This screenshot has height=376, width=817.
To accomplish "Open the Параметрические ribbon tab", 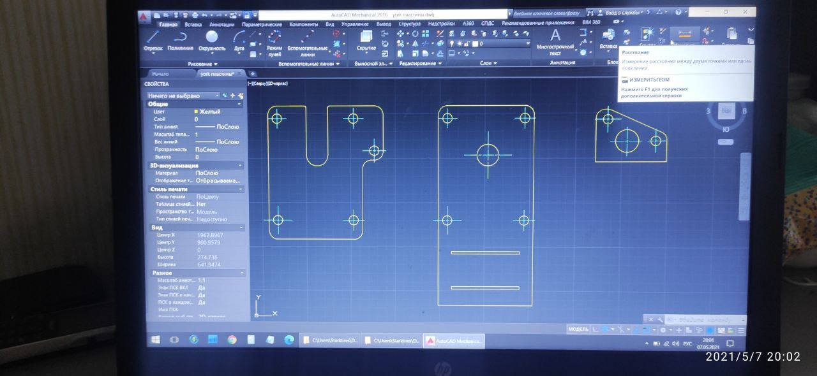I will pyautogui.click(x=261, y=24).
